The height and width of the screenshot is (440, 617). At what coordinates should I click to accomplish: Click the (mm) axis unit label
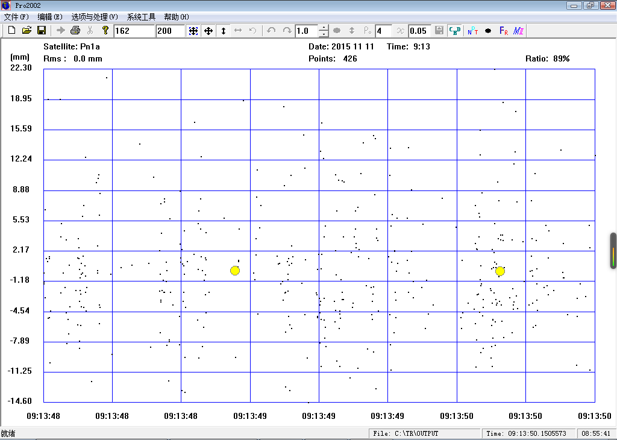click(x=20, y=57)
